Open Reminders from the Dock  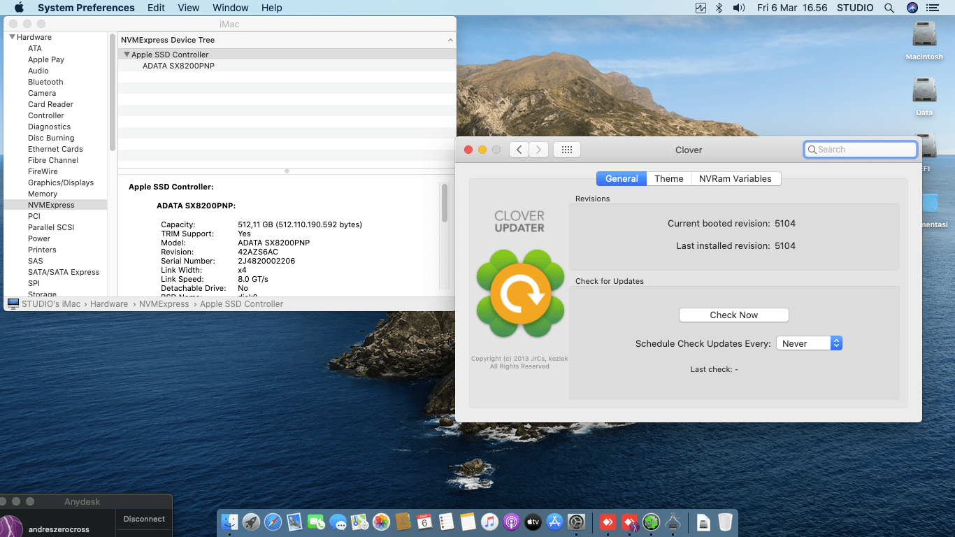pos(446,522)
